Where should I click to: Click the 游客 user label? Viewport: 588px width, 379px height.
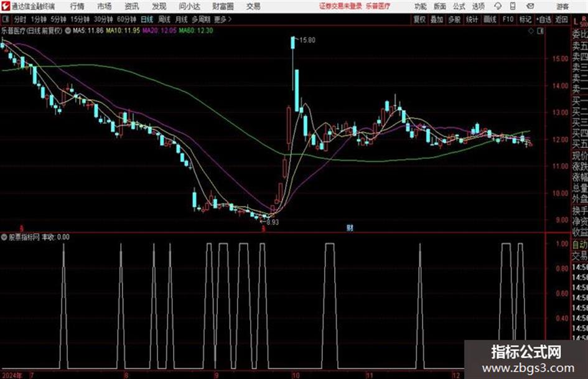coord(562,6)
